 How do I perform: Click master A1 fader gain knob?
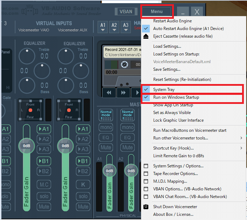tap(109, 171)
